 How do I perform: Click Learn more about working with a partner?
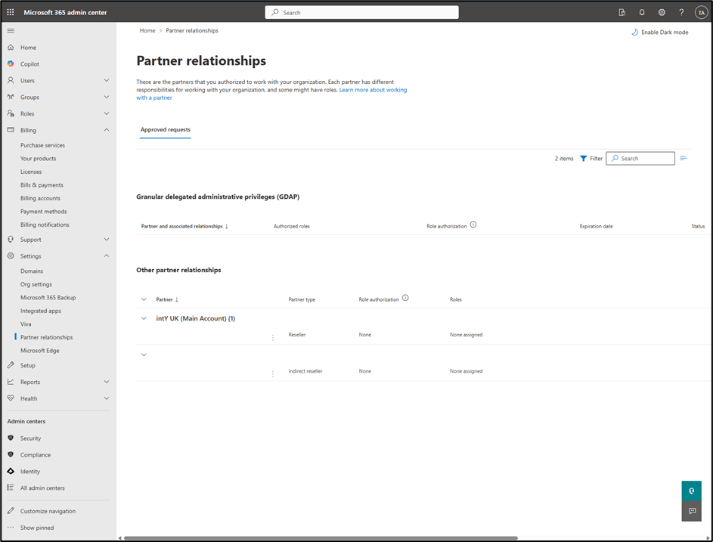(x=373, y=90)
